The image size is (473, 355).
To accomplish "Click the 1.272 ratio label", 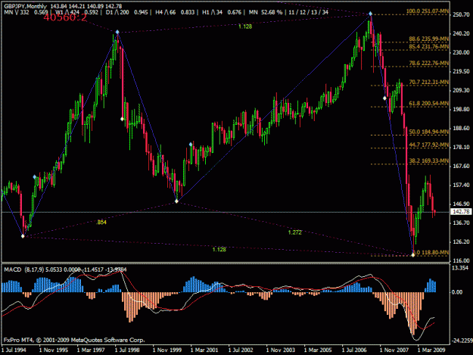I will coord(294,232).
